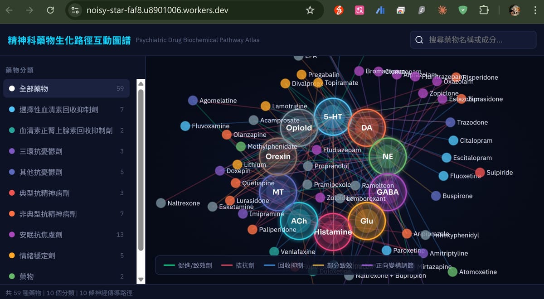Screen dimensions: 544x299
Task: Click the Atomoxetine drug node
Action: (x=452, y=272)
